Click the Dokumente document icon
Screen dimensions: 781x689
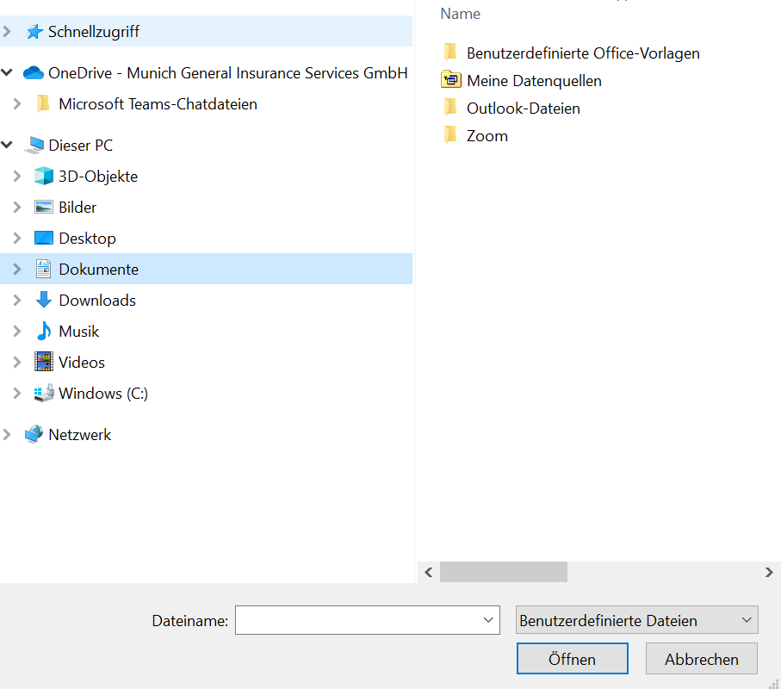(43, 269)
